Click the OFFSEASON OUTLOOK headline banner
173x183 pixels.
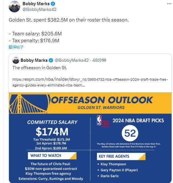click(x=101, y=100)
